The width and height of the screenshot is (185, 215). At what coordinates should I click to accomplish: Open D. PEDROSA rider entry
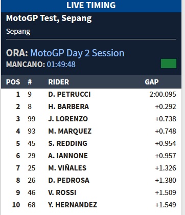point(68,180)
